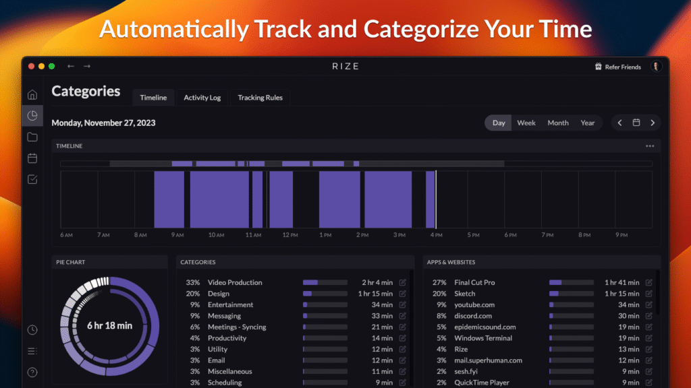Screen dimensions: 691x388
Task: Edit the Utility category entry
Action: (x=402, y=349)
